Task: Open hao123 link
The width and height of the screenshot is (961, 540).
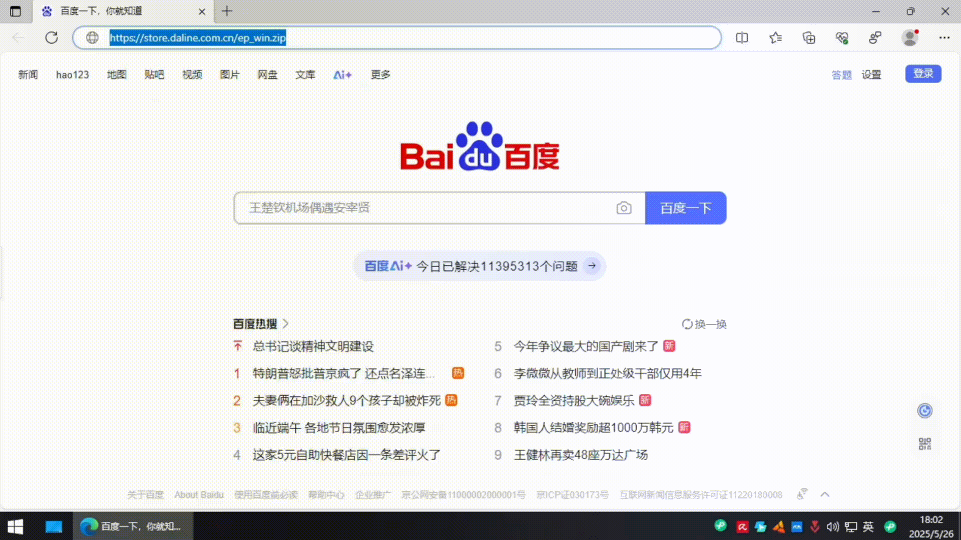Action: coord(73,74)
